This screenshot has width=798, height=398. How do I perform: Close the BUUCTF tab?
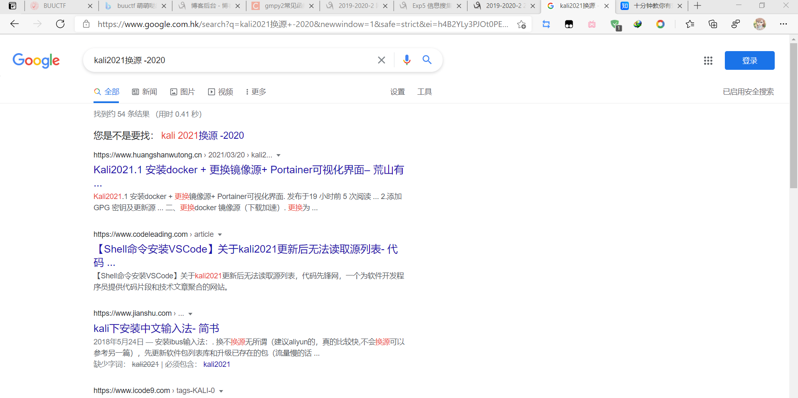point(90,6)
